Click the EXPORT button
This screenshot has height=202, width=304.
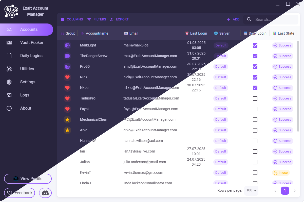[x=119, y=19]
